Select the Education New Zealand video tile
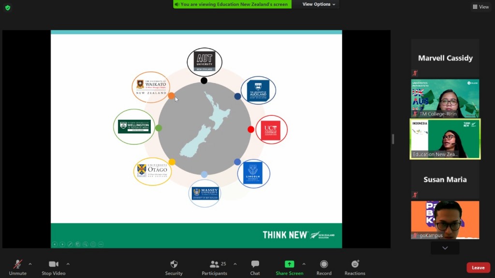 click(x=445, y=139)
